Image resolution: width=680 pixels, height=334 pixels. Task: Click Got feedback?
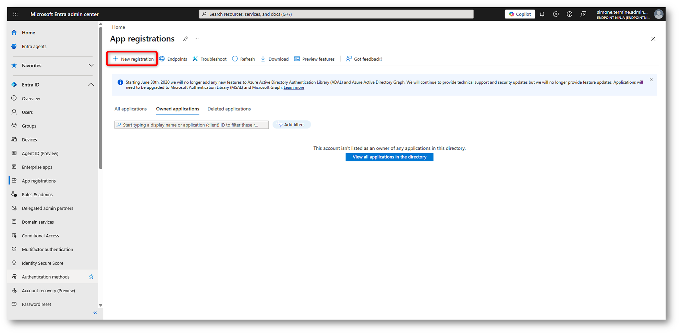364,59
